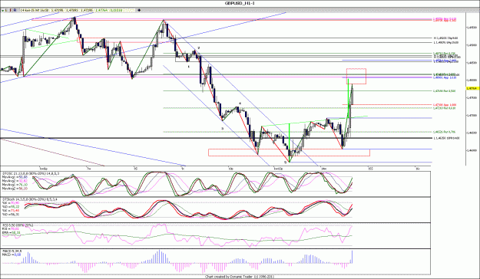This screenshot has height=279, width=480.
Task: Click the L button in chart toolbar
Action: click(6, 10)
